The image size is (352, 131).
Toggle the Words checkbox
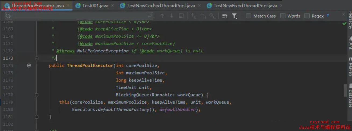pyautogui.click(x=283, y=16)
